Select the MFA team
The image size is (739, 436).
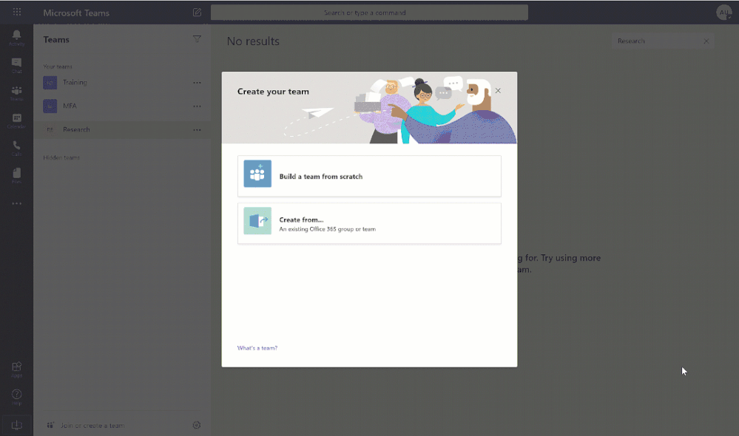point(121,106)
